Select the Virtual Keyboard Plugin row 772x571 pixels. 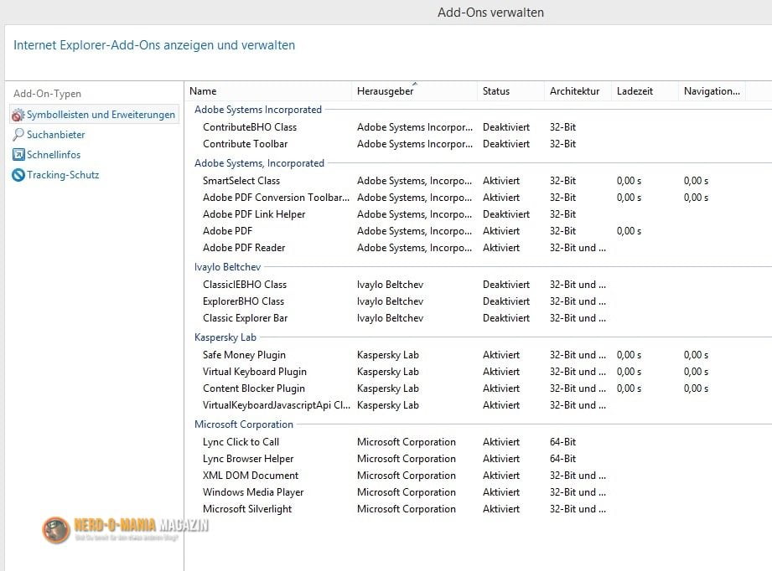[255, 372]
